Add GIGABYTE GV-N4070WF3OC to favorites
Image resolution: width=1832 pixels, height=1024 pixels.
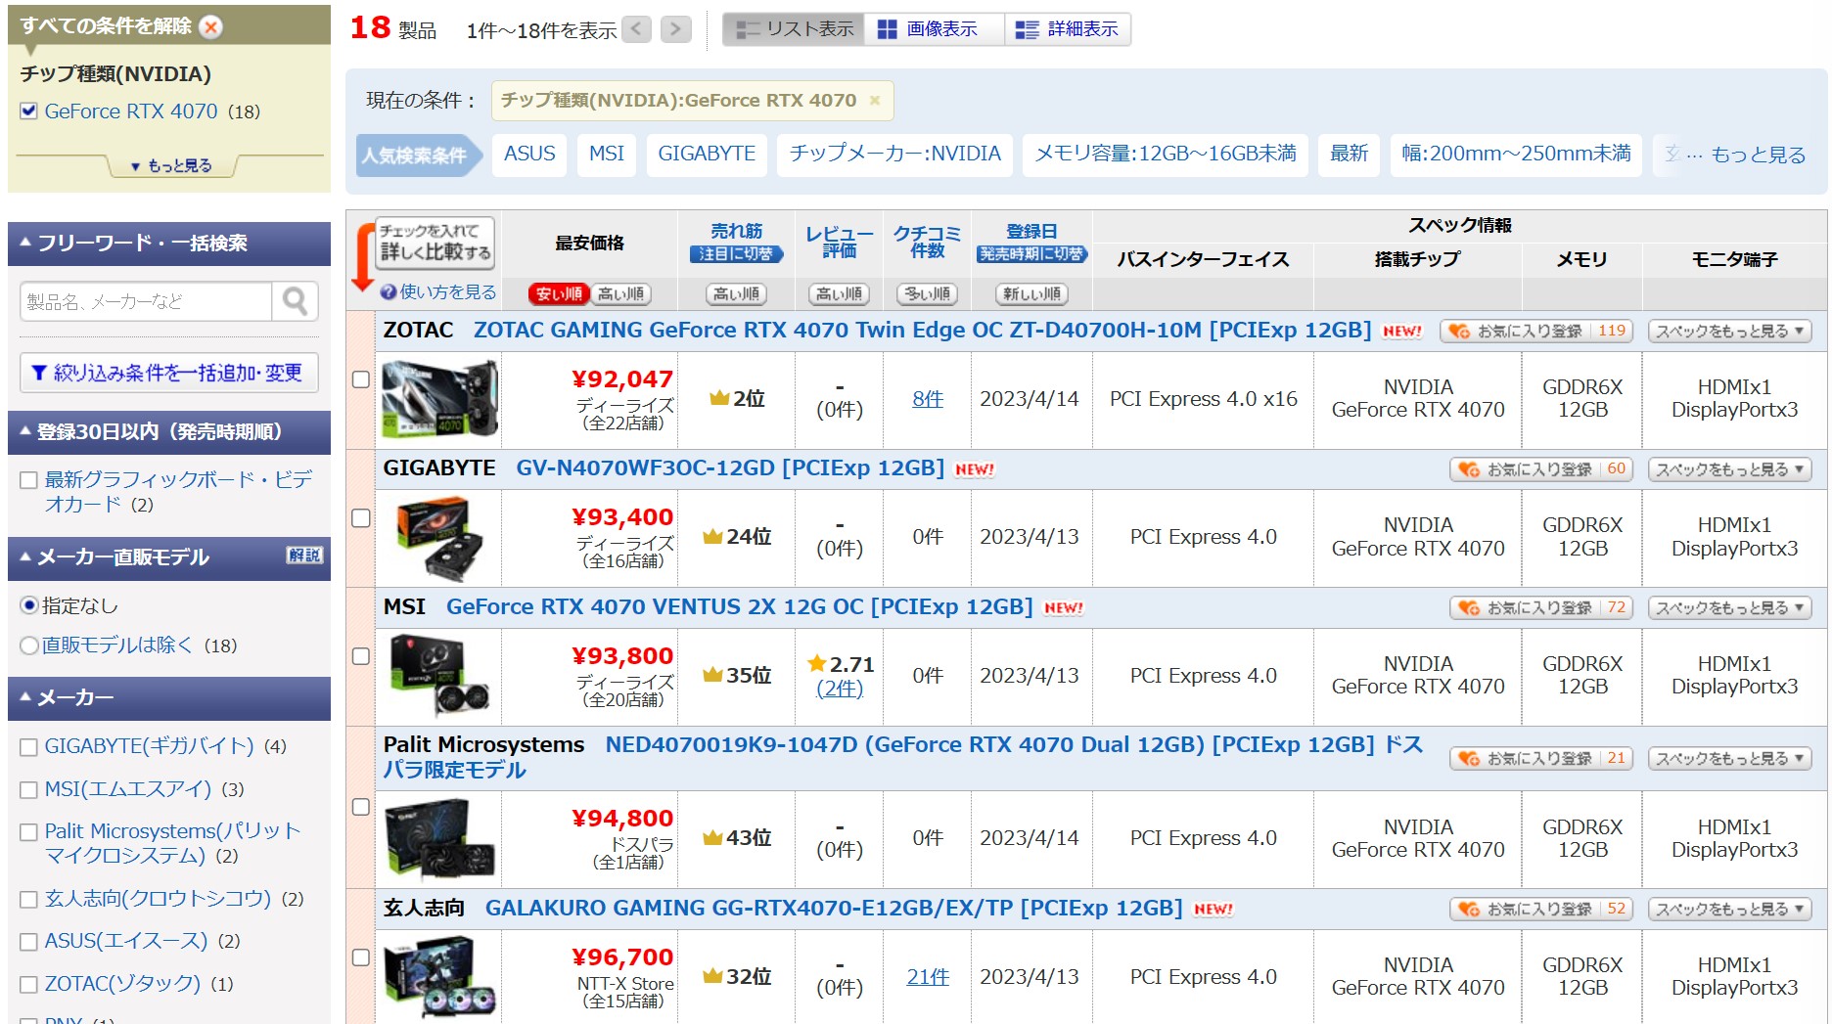click(1541, 469)
